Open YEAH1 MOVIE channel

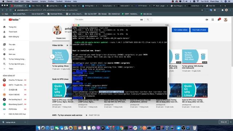(x=14, y=95)
